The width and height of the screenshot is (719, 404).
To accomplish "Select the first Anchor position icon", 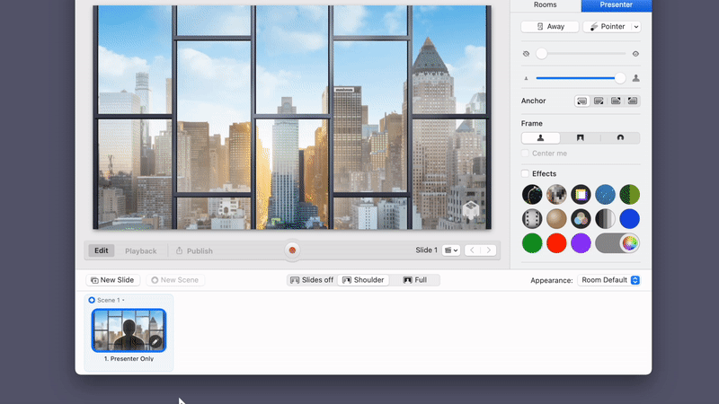I will click(581, 101).
